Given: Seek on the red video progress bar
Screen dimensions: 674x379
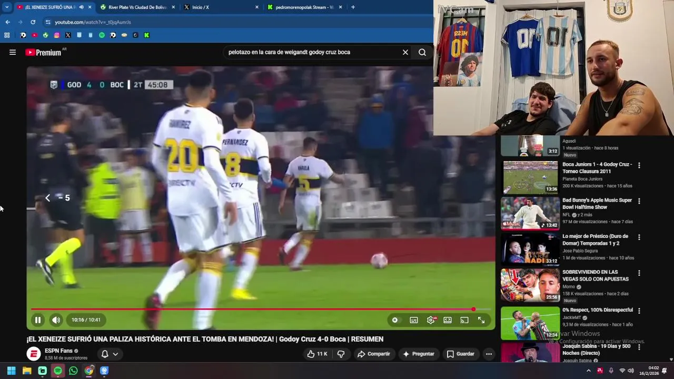Looking at the screenshot, I should [261, 310].
